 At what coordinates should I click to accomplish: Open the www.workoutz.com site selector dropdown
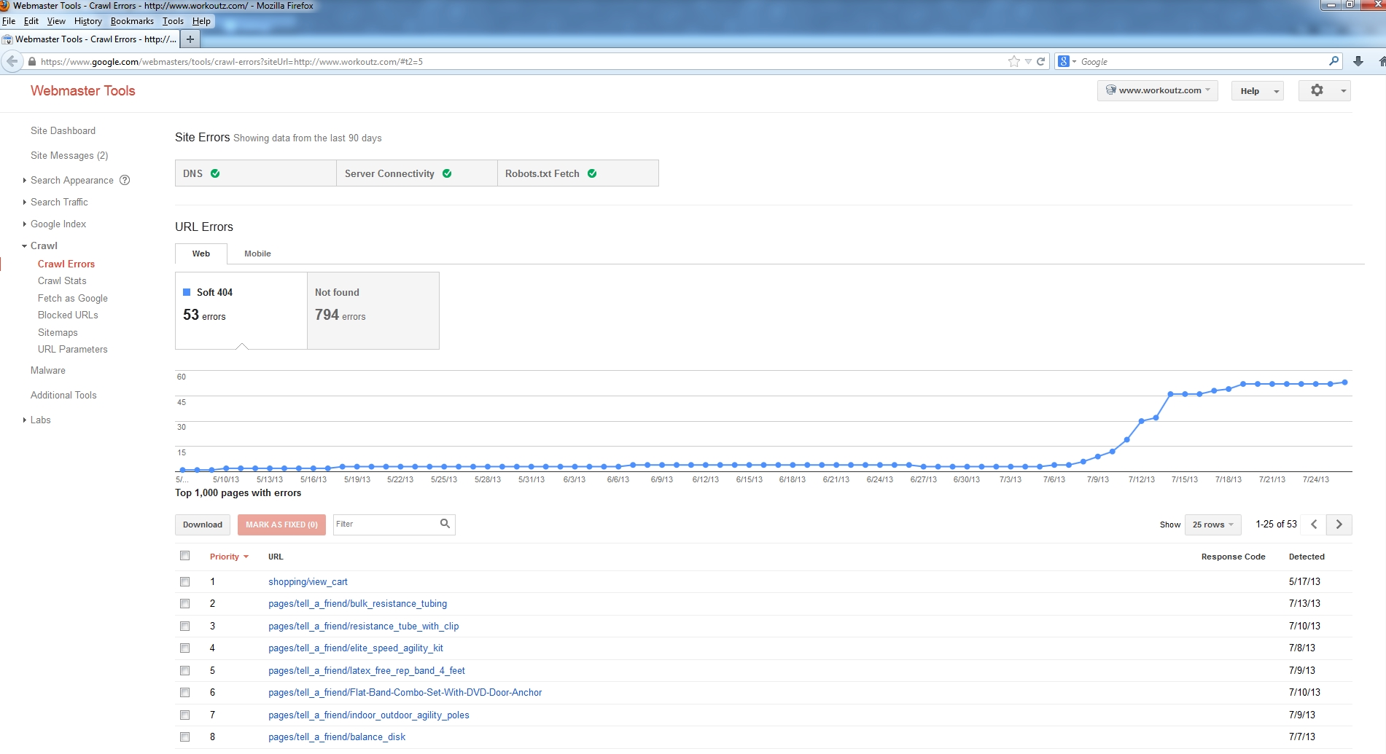click(1157, 90)
